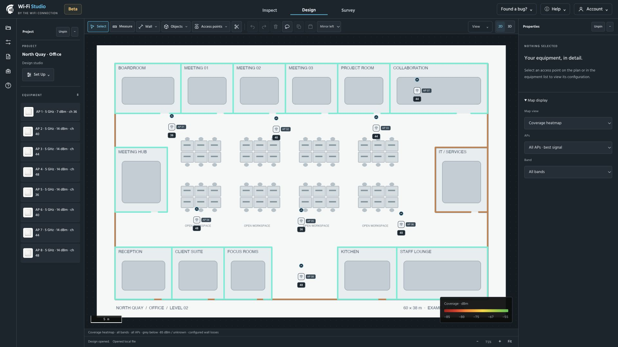Open the Mirror left dropdown
The width and height of the screenshot is (618, 347).
point(329,27)
